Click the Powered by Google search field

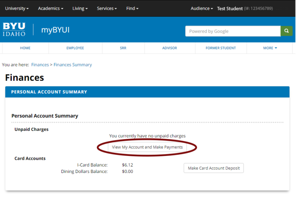click(x=233, y=31)
